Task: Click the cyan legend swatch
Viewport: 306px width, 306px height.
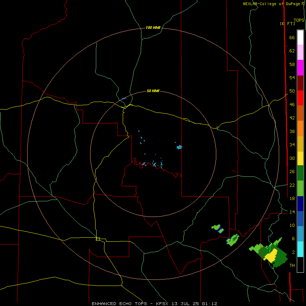Action: click(300, 249)
